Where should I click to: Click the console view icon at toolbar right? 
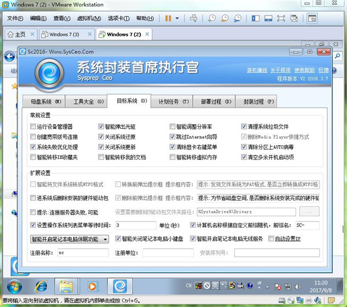click(x=312, y=18)
